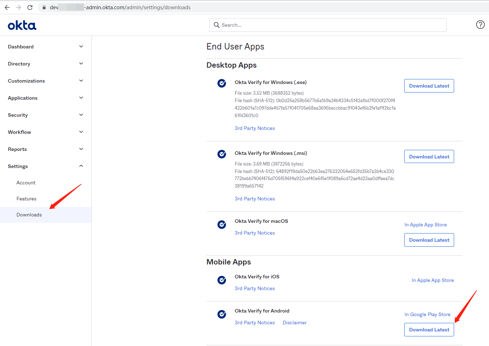
Task: Click checkmark badge for Okta Verify Windows (.exe)
Action: click(222, 83)
